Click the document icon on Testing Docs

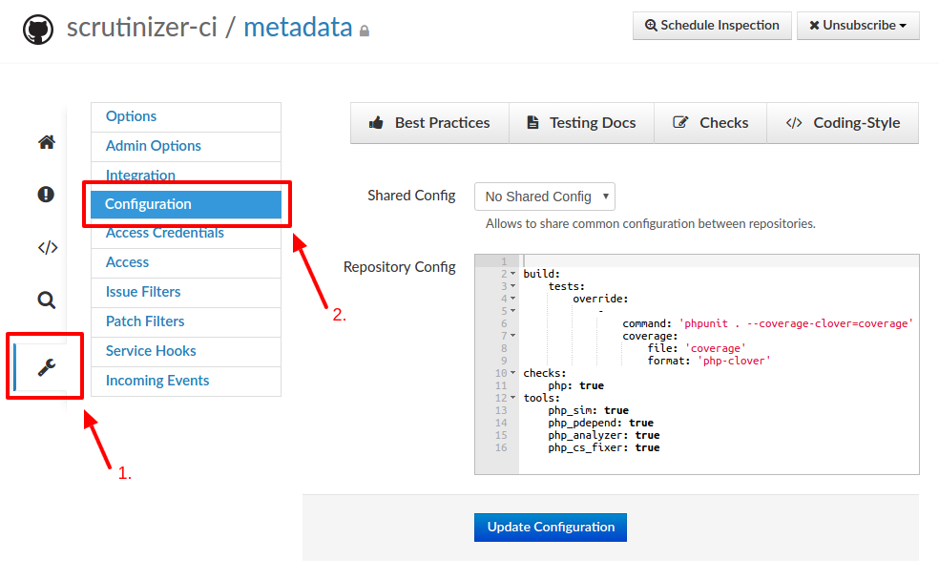point(532,122)
